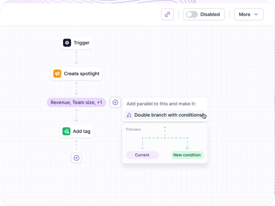Select the Trigger node

tap(76, 43)
